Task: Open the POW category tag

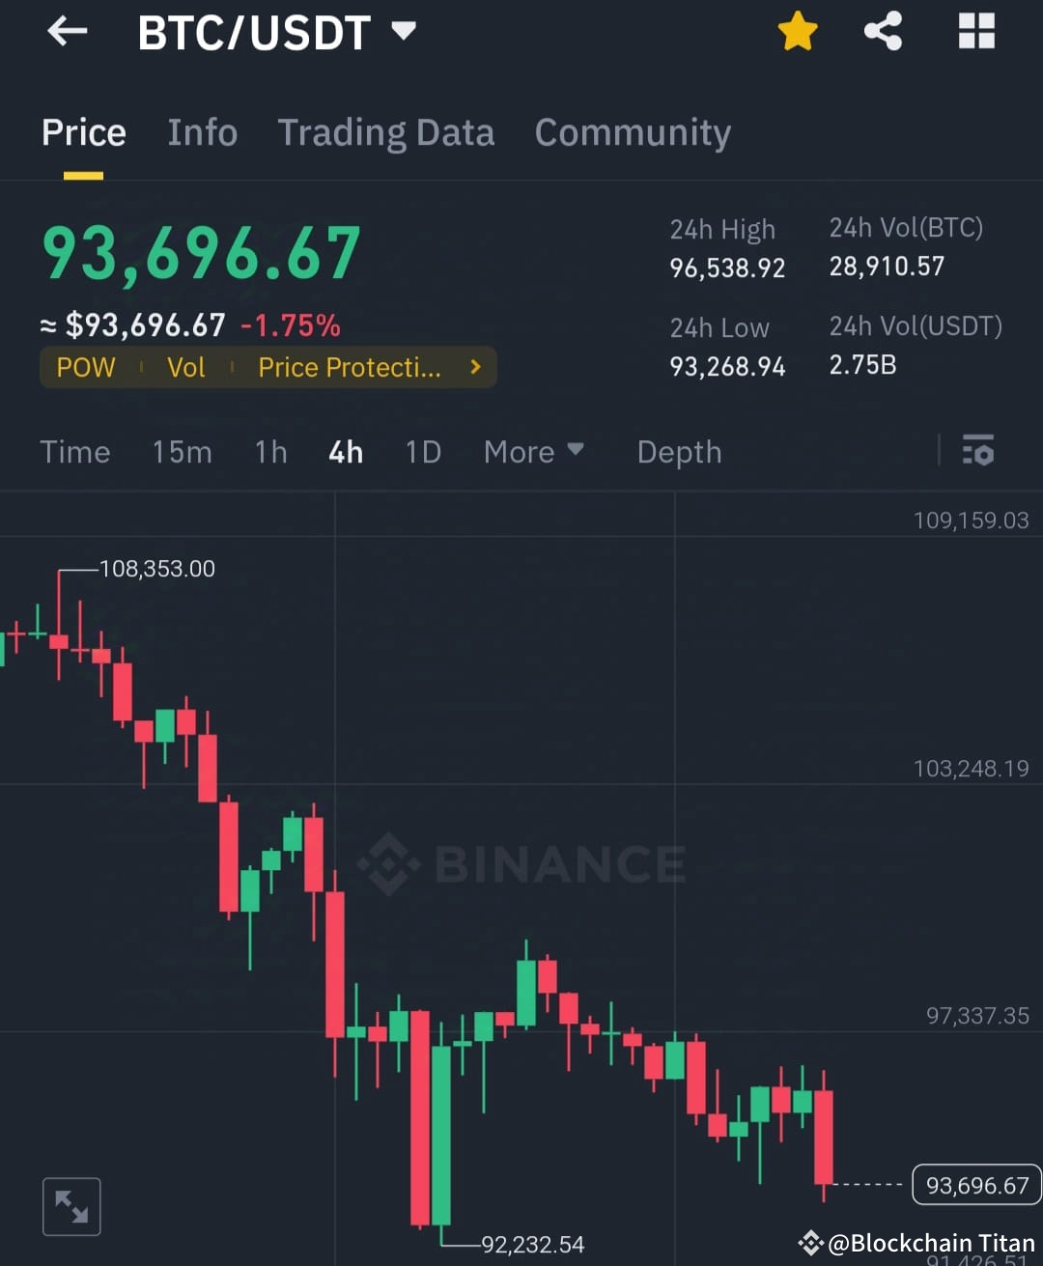Action: coord(85,367)
